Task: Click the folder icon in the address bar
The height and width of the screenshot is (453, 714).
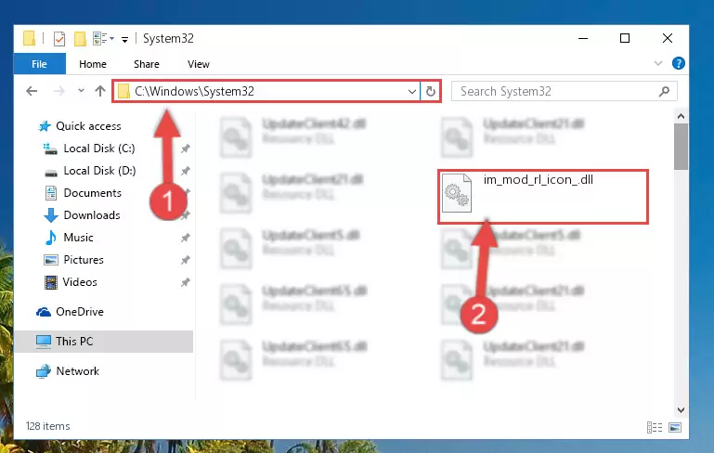Action: click(123, 92)
